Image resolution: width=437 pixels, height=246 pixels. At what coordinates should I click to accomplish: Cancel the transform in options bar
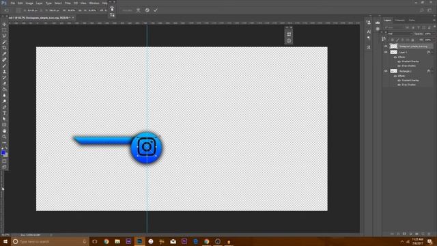147,10
